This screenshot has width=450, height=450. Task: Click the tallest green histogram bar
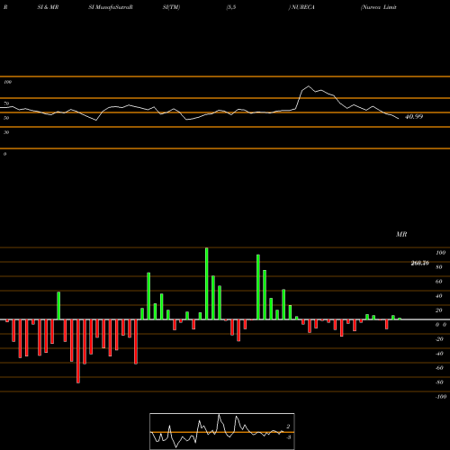click(x=207, y=283)
